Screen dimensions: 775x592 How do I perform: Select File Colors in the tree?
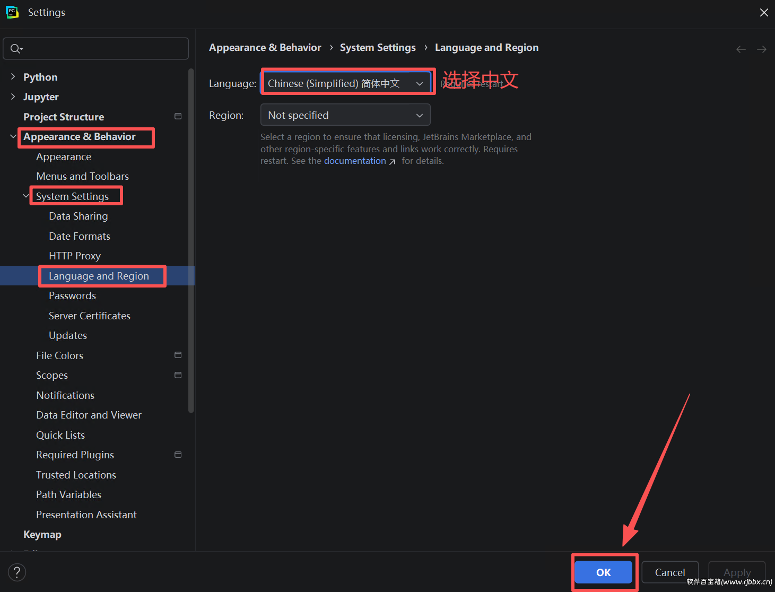59,355
